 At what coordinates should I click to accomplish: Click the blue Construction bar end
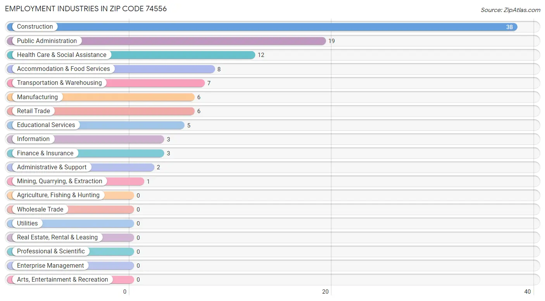tap(514, 27)
